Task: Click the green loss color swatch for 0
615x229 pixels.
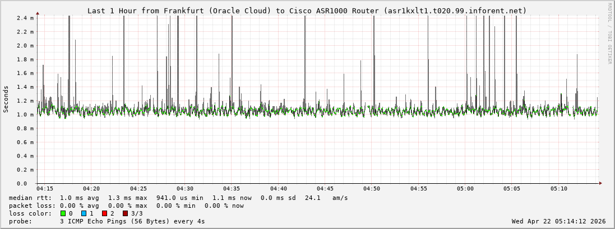Action: click(63, 213)
